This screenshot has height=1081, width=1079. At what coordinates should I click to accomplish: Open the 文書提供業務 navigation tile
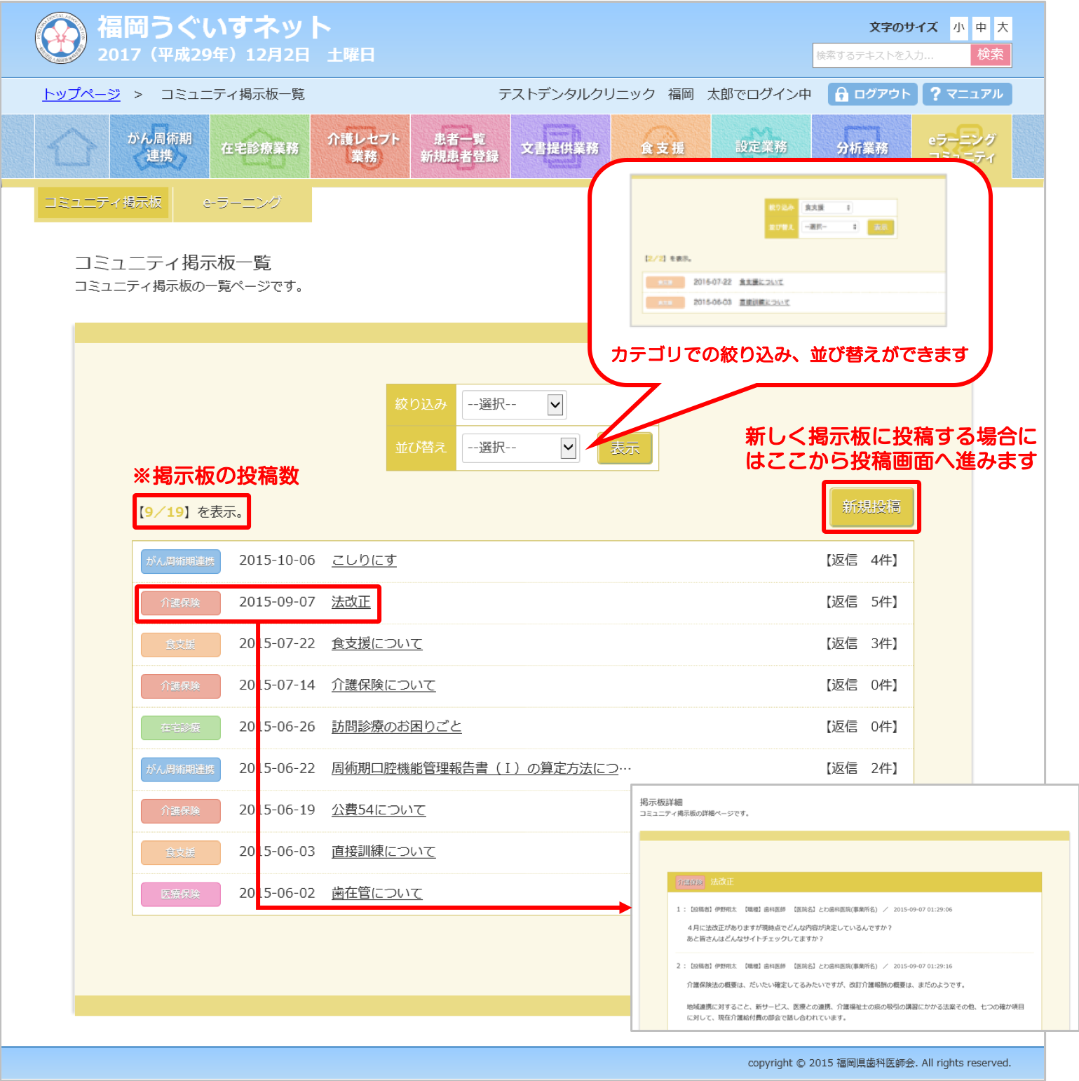click(560, 147)
